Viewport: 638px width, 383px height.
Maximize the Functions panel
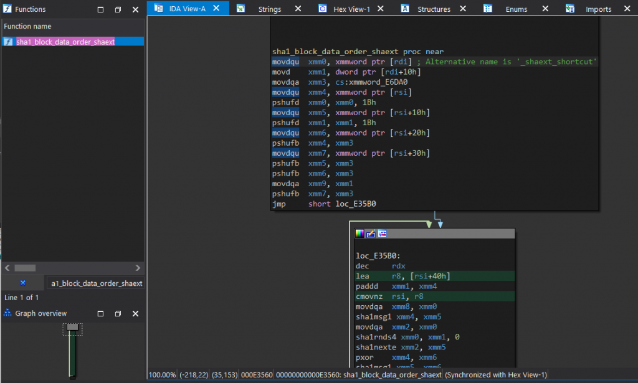(x=100, y=9)
